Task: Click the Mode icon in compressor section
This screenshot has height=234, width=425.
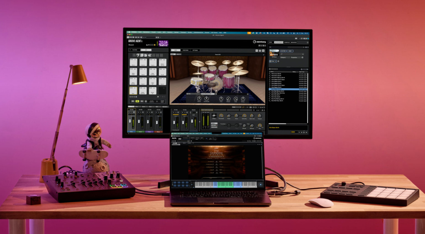Action: point(214,116)
